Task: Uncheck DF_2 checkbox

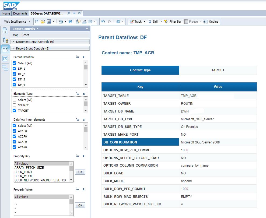Action: point(15,74)
